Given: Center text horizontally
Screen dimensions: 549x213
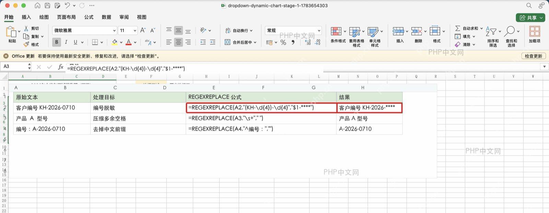Looking at the screenshot, I should (x=178, y=42).
